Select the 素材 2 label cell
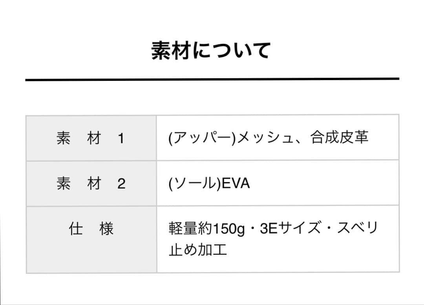 click(91, 183)
